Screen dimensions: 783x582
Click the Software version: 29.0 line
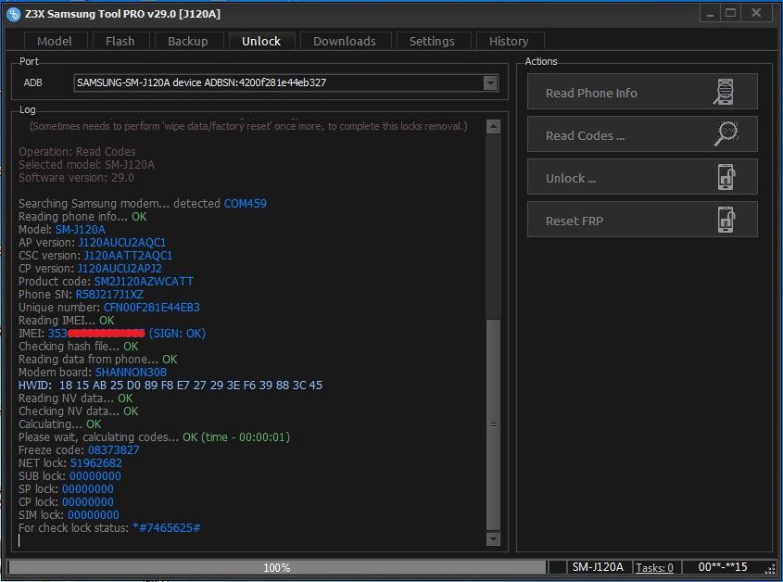[76, 178]
